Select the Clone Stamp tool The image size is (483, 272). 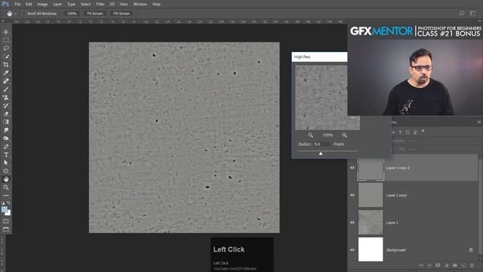coord(6,97)
